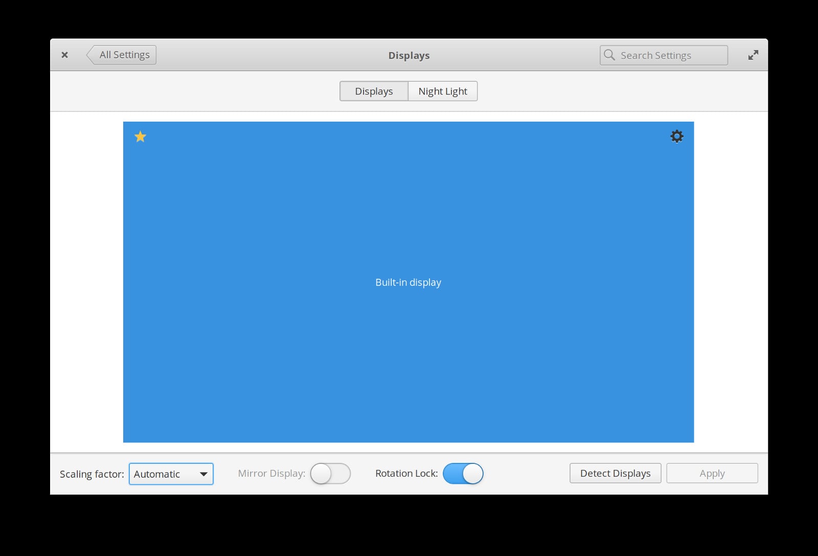The width and height of the screenshot is (818, 556).
Task: Select the Displays tab
Action: (374, 91)
